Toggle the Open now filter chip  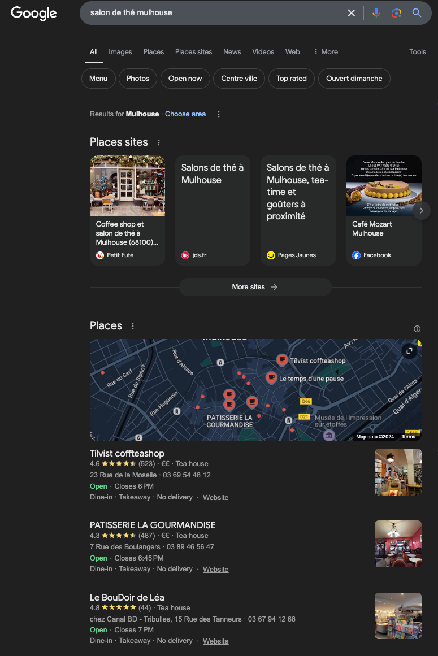[185, 79]
